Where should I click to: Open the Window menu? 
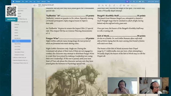coord(44,2)
